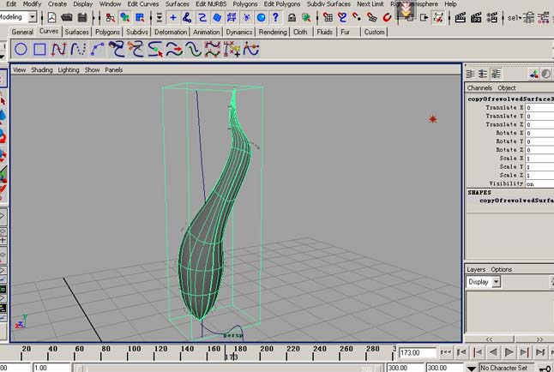Step back one frame
Image resolution: width=554 pixels, height=372 pixels.
point(461,352)
